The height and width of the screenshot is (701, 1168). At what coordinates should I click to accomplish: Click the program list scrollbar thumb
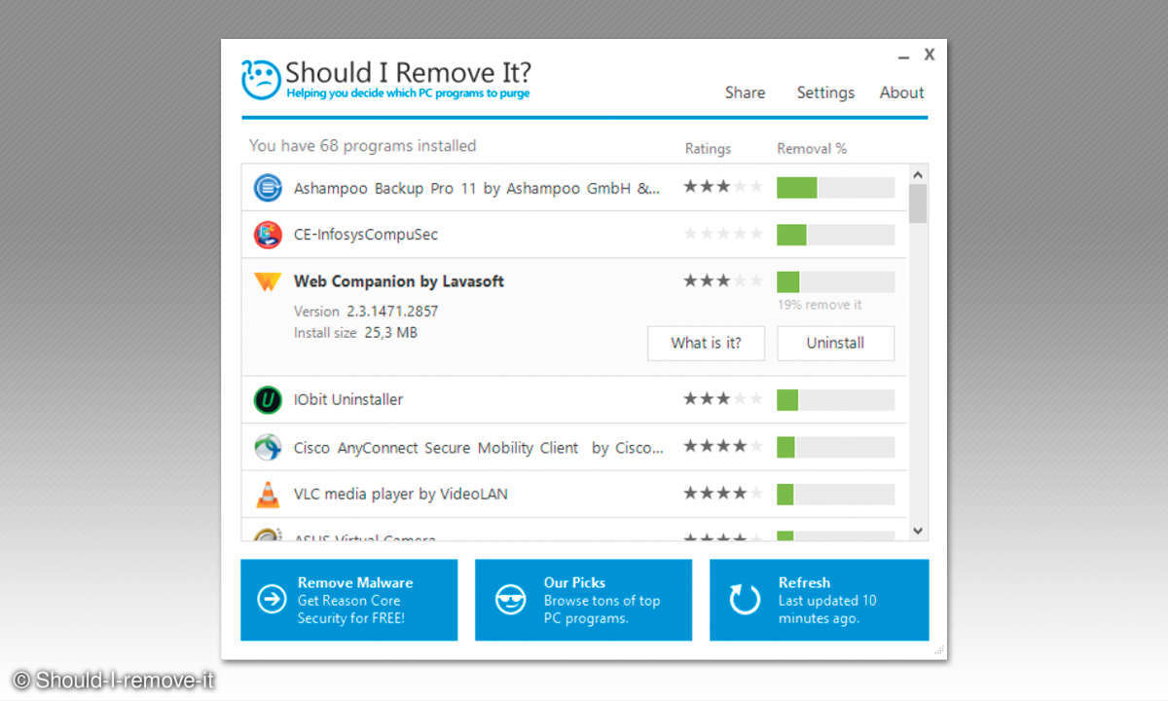(x=917, y=203)
